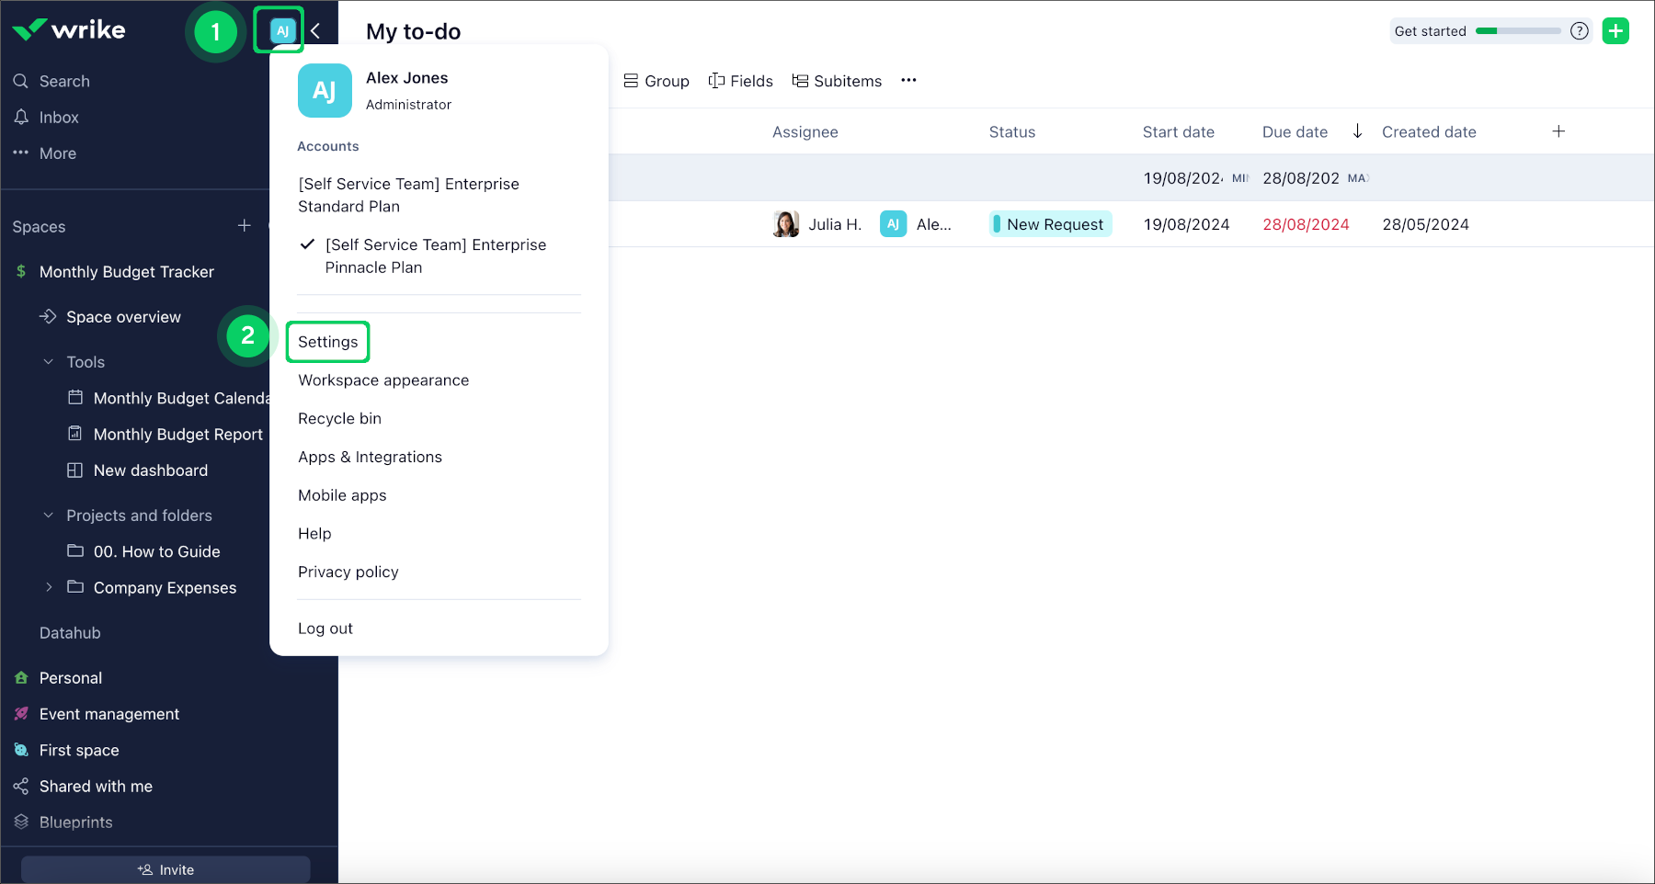Open the Monthly Budget Calendar tool
The height and width of the screenshot is (884, 1655).
pos(180,398)
